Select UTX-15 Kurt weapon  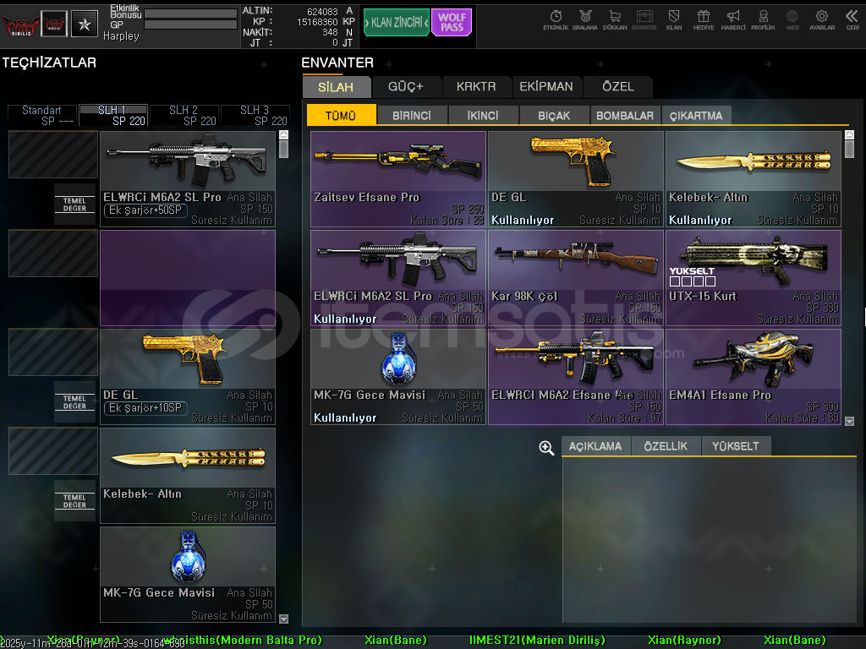[754, 277]
